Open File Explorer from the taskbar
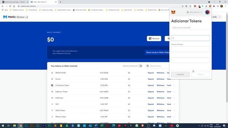 15,126
